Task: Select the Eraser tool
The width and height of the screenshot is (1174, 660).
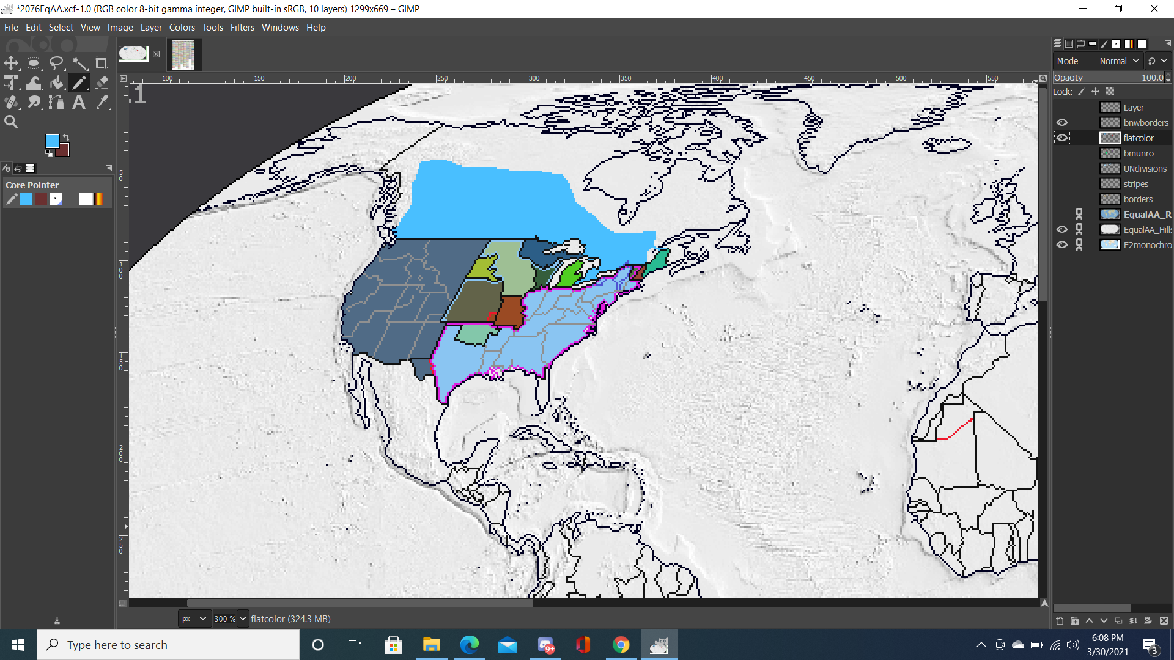Action: pos(102,83)
